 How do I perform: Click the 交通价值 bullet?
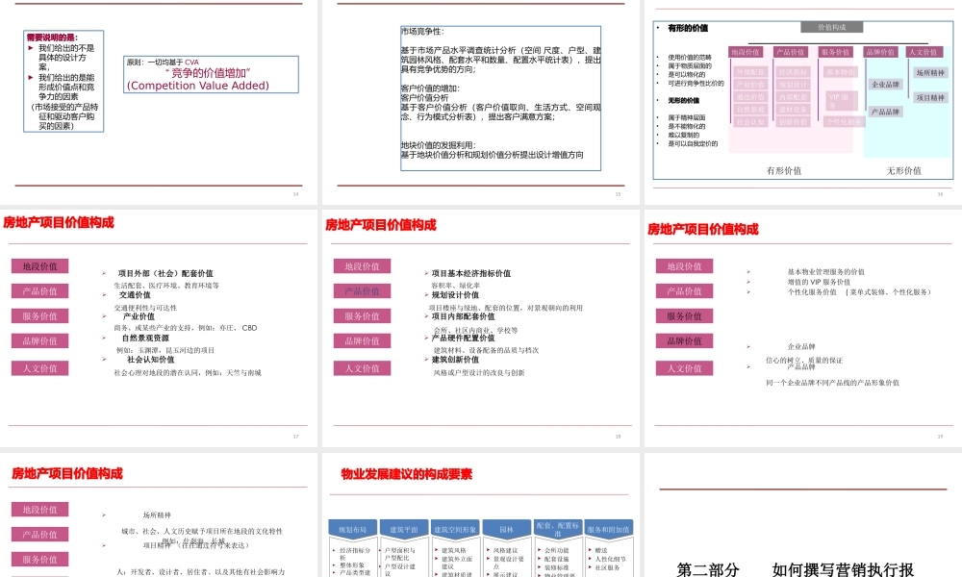tap(135, 295)
